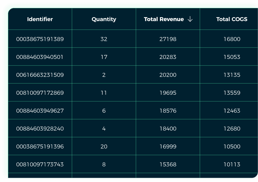This screenshot has height=182, width=258.
Task: Click the Identifier column header
Action: click(x=39, y=19)
